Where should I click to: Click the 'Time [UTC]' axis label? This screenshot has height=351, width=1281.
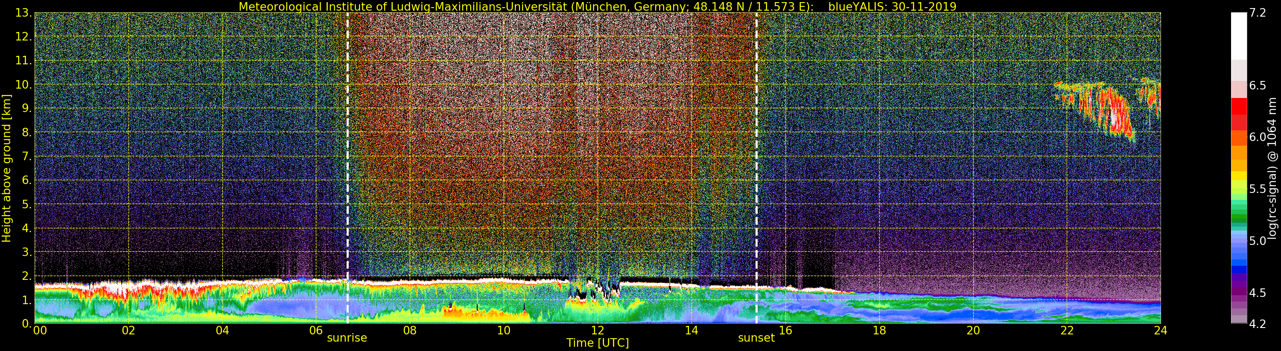(597, 343)
